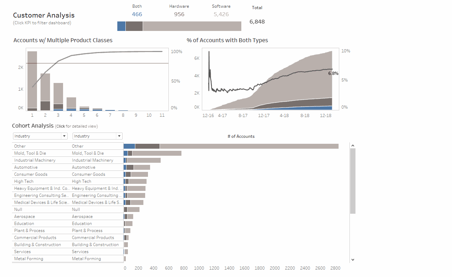The width and height of the screenshot is (452, 277).
Task: Click the stacked KPI progress bar
Action: (x=179, y=26)
